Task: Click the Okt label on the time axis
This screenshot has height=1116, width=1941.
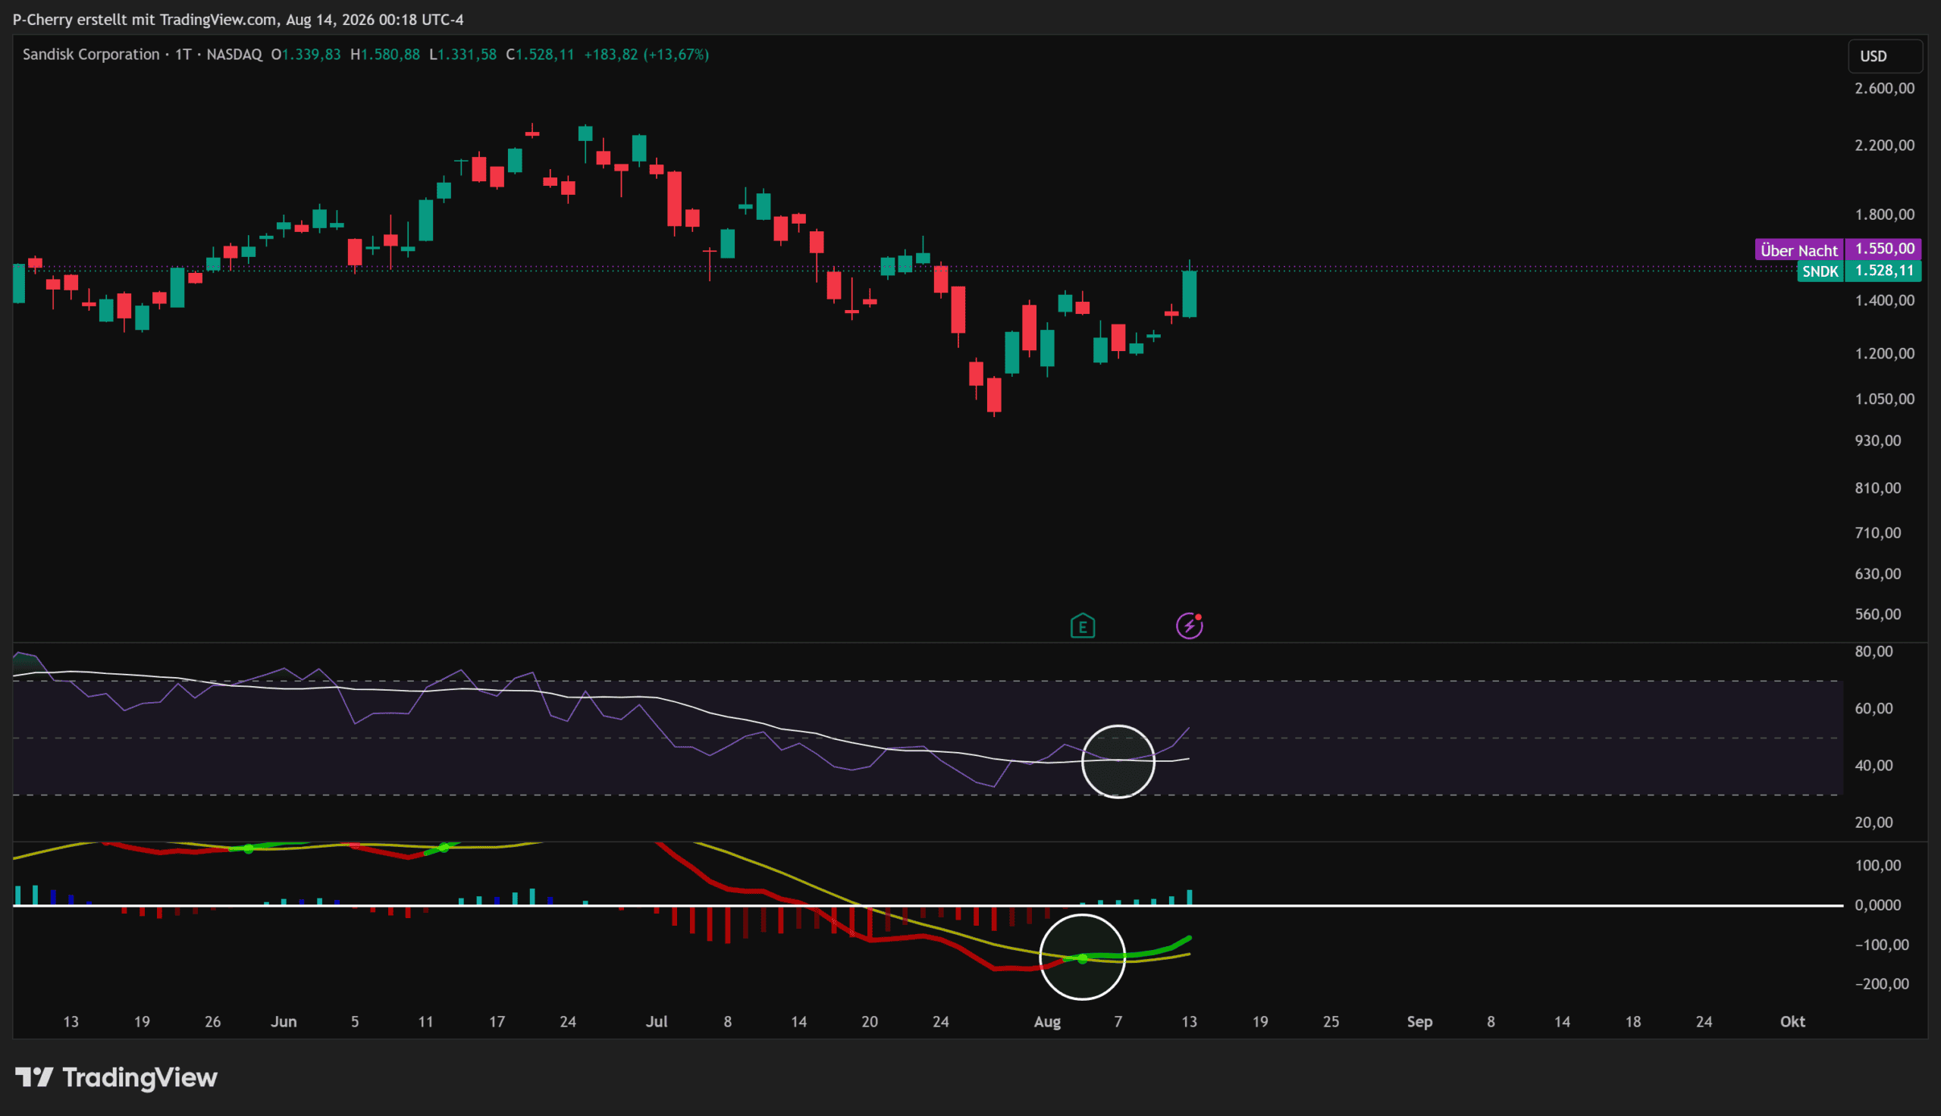Action: tap(1792, 1022)
